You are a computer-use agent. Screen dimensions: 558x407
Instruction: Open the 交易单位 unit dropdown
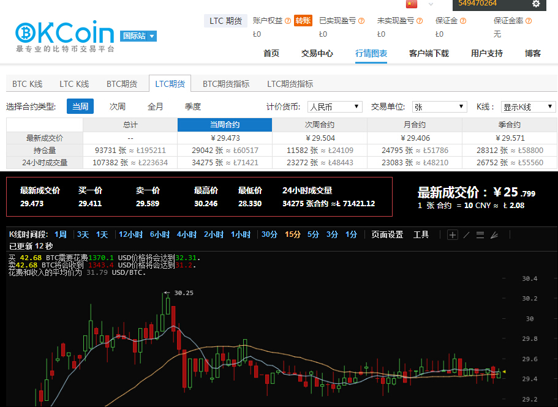click(439, 106)
